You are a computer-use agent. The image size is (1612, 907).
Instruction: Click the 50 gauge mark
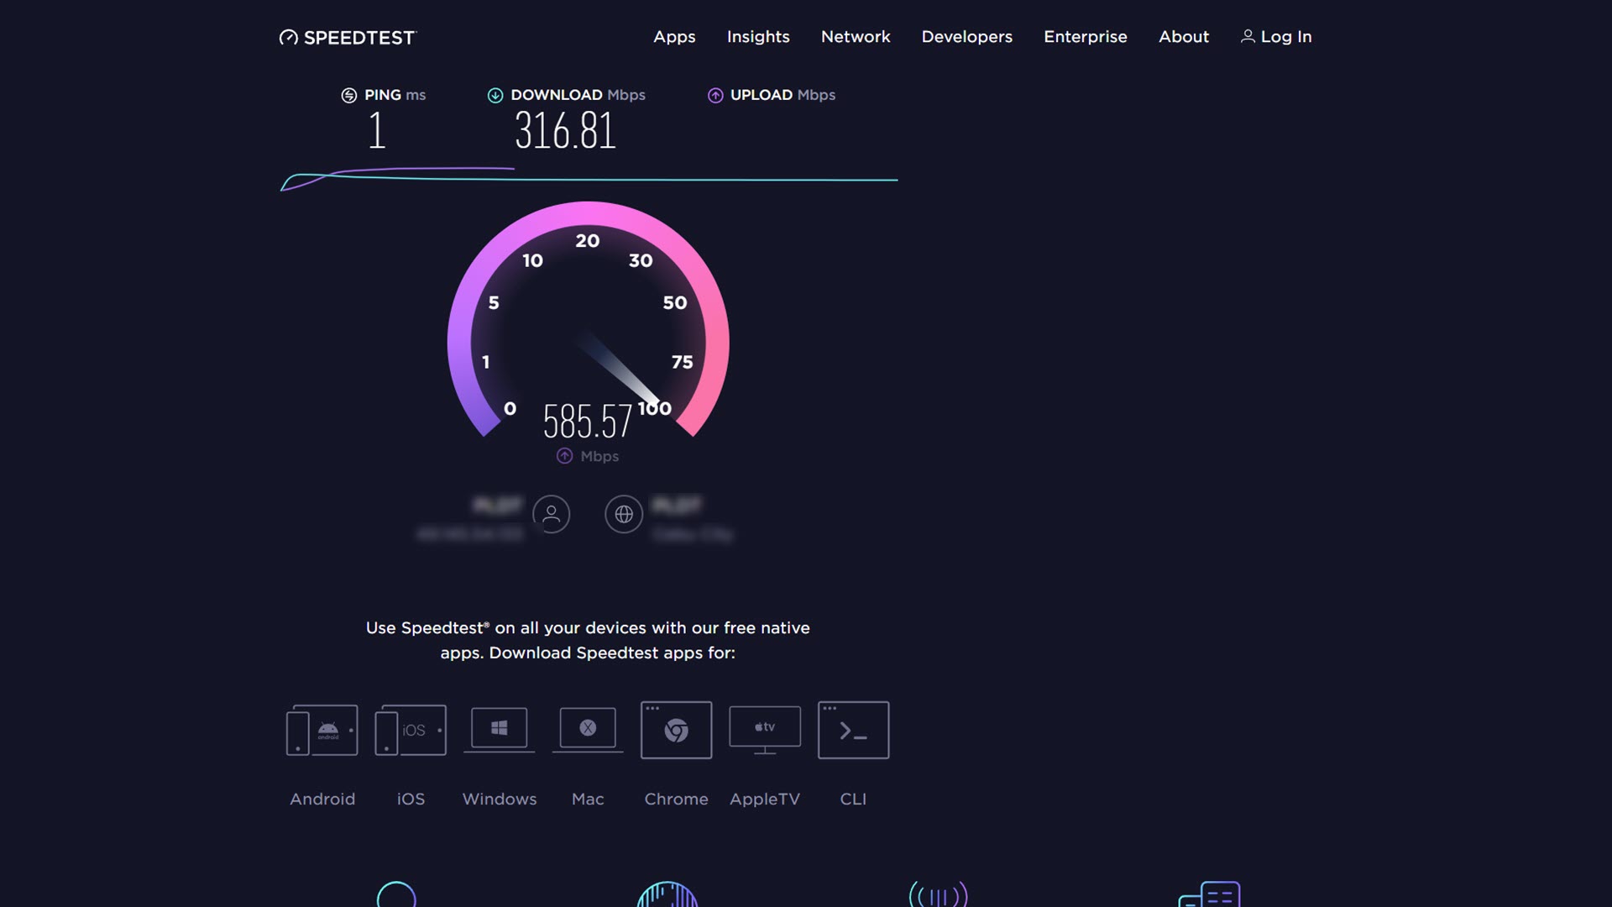675,302
